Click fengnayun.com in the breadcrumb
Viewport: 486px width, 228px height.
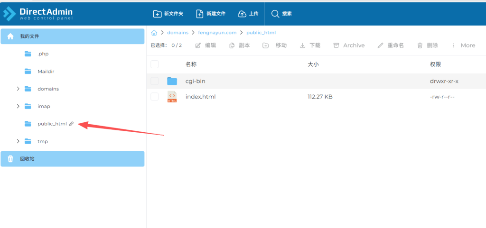coord(217,33)
